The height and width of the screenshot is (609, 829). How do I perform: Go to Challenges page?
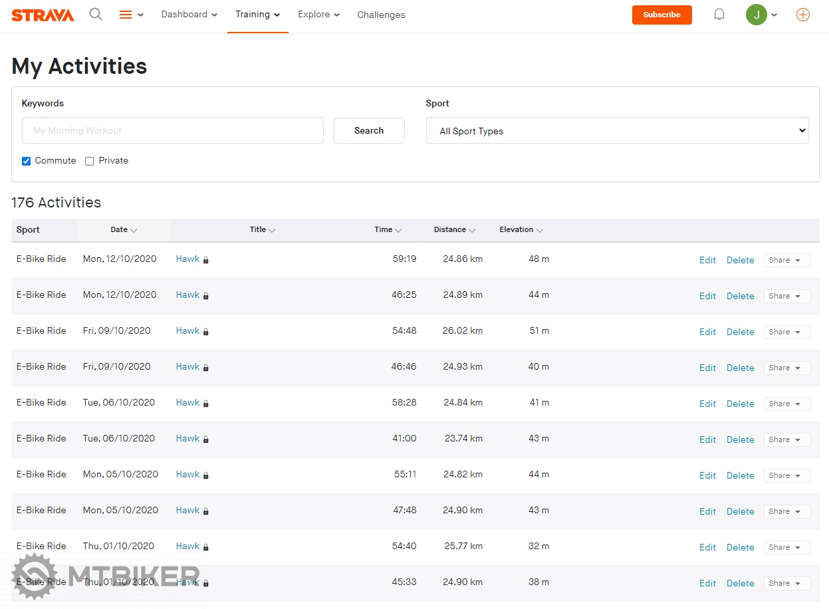point(381,15)
